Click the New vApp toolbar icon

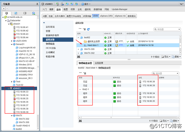(x=72, y=4)
